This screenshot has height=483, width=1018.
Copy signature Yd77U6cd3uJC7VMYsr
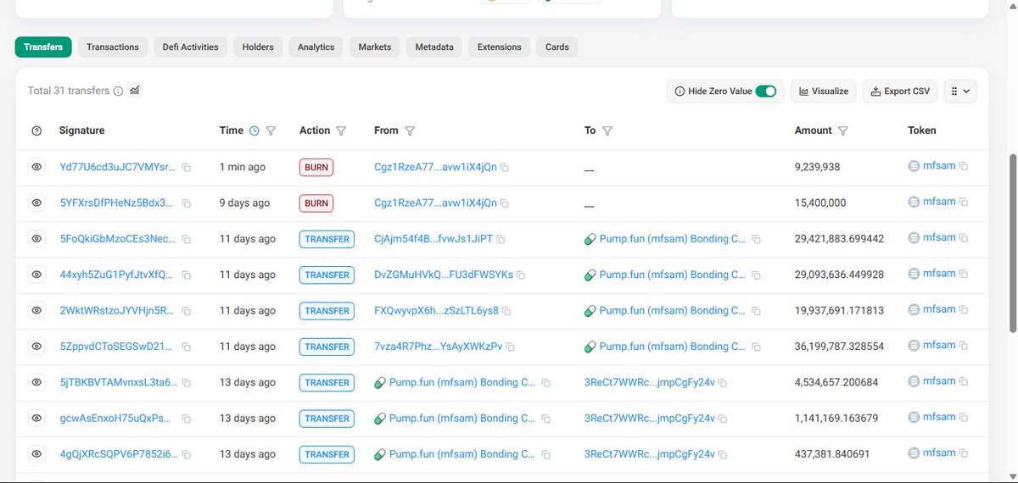coord(186,168)
